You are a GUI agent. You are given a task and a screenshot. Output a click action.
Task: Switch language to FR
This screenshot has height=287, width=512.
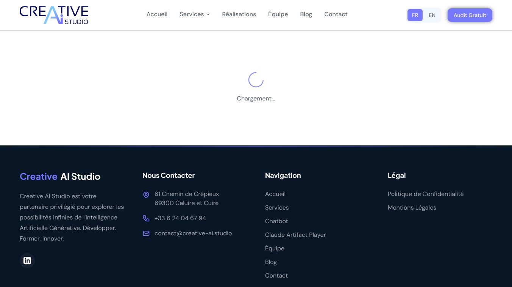415,15
